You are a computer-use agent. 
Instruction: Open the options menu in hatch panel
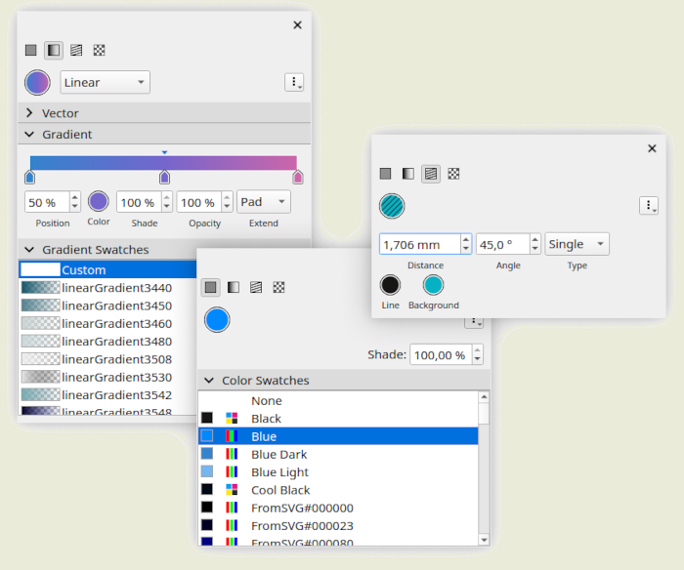point(649,205)
